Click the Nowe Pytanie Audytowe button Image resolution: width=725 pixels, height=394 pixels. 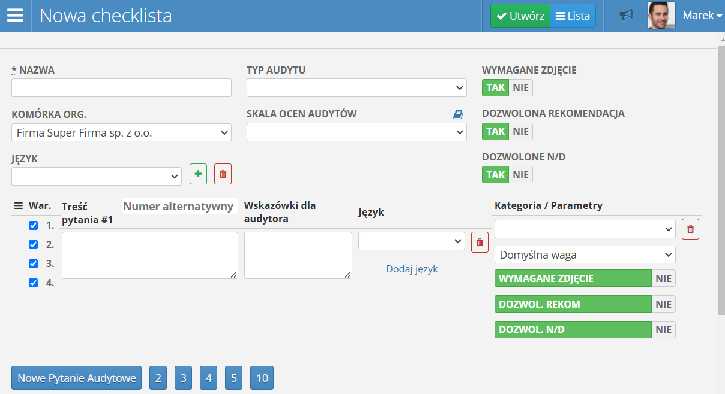[76, 378]
